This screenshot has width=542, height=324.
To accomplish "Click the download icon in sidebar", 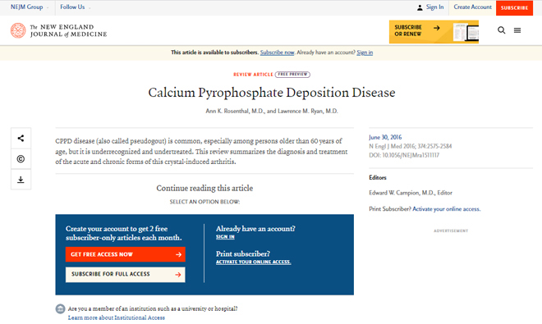I will (x=21, y=180).
